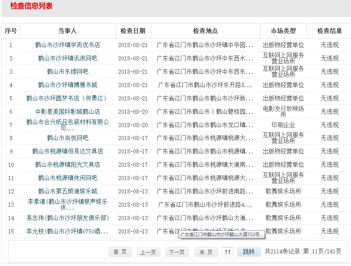This screenshot has width=351, height=266.
Task: Click the 易志伟 沙坪朋友俱乐部 link
Action: [x=67, y=218]
